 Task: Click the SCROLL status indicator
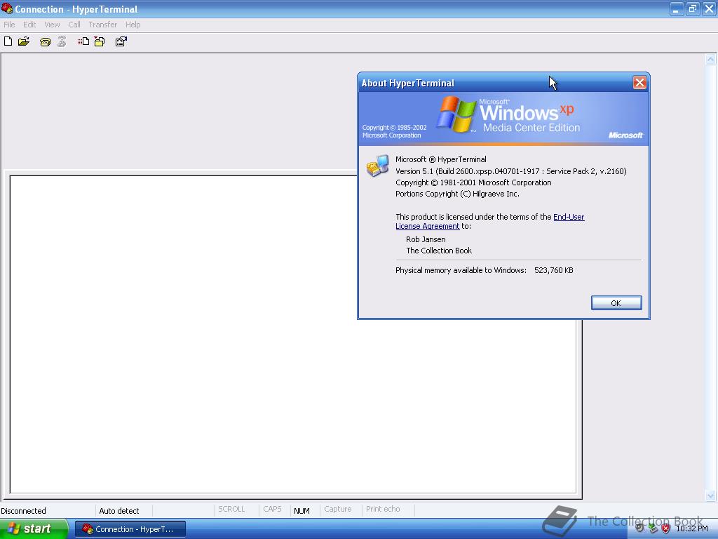231,510
